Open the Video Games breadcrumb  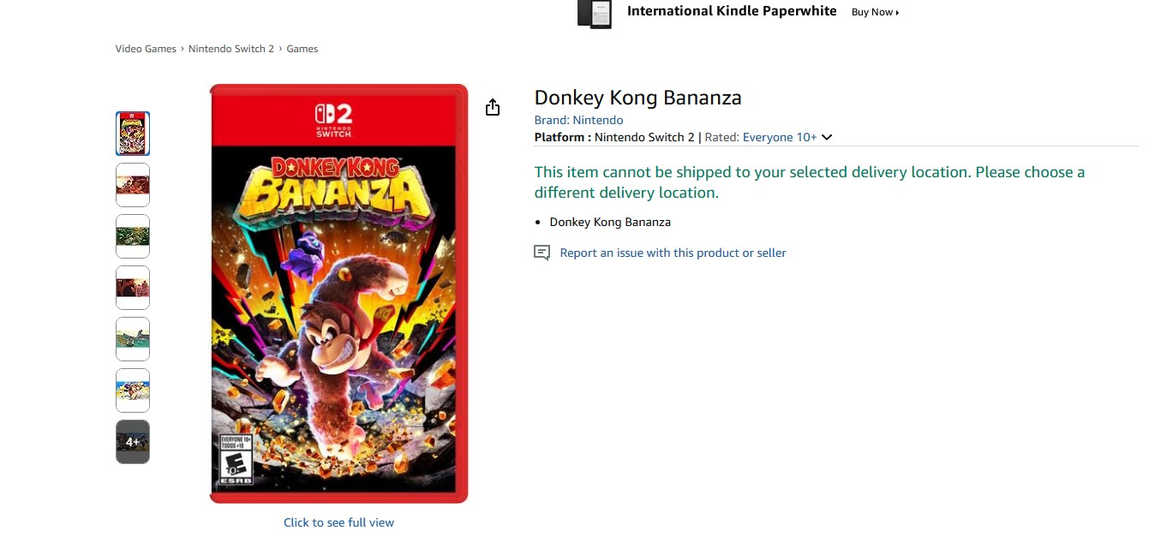(x=146, y=49)
